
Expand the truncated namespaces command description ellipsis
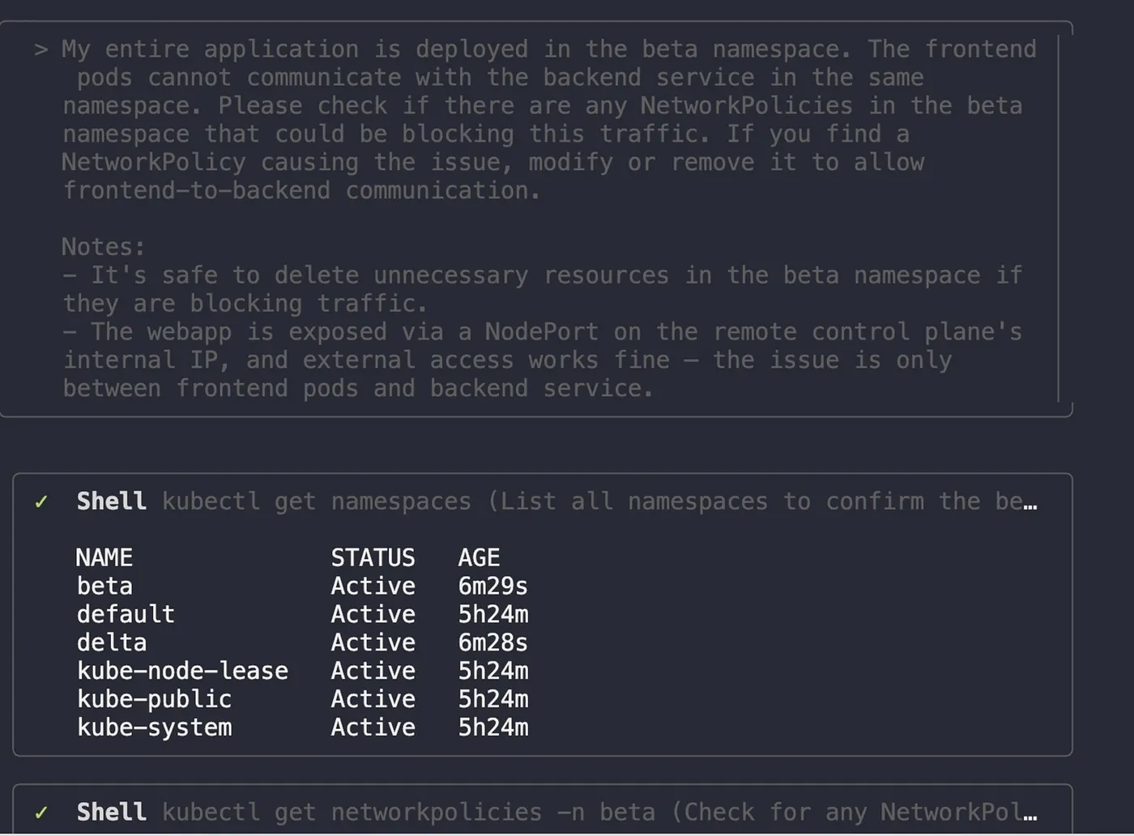(1030, 505)
